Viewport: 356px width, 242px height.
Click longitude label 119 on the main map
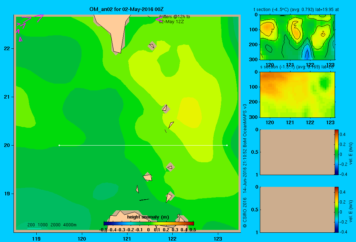point(36,238)
